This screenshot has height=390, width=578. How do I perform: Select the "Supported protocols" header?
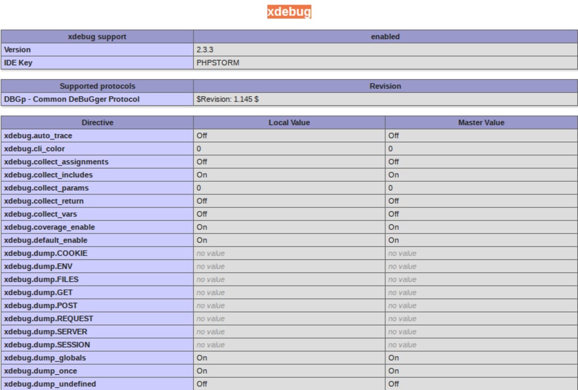(97, 86)
